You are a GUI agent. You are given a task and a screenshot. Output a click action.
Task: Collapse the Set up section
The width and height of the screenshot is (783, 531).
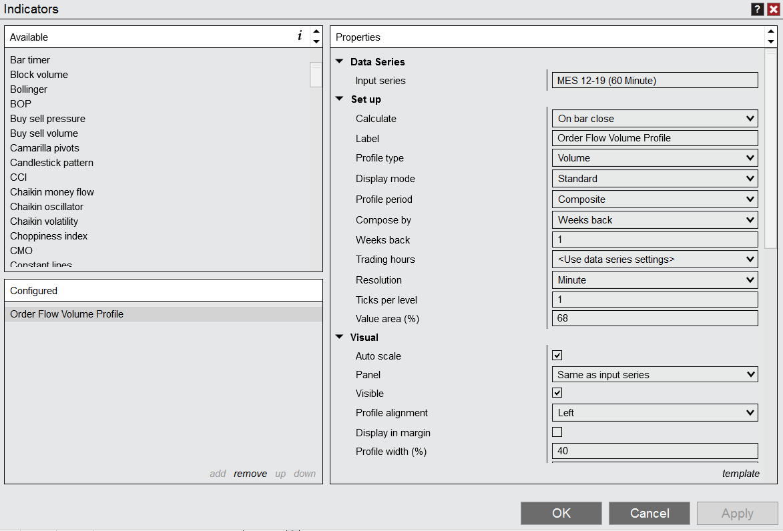[340, 99]
